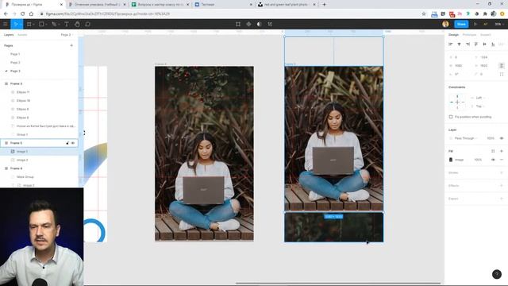Add a stroke via Stroke plus
This screenshot has width=508, height=286.
pos(502,172)
